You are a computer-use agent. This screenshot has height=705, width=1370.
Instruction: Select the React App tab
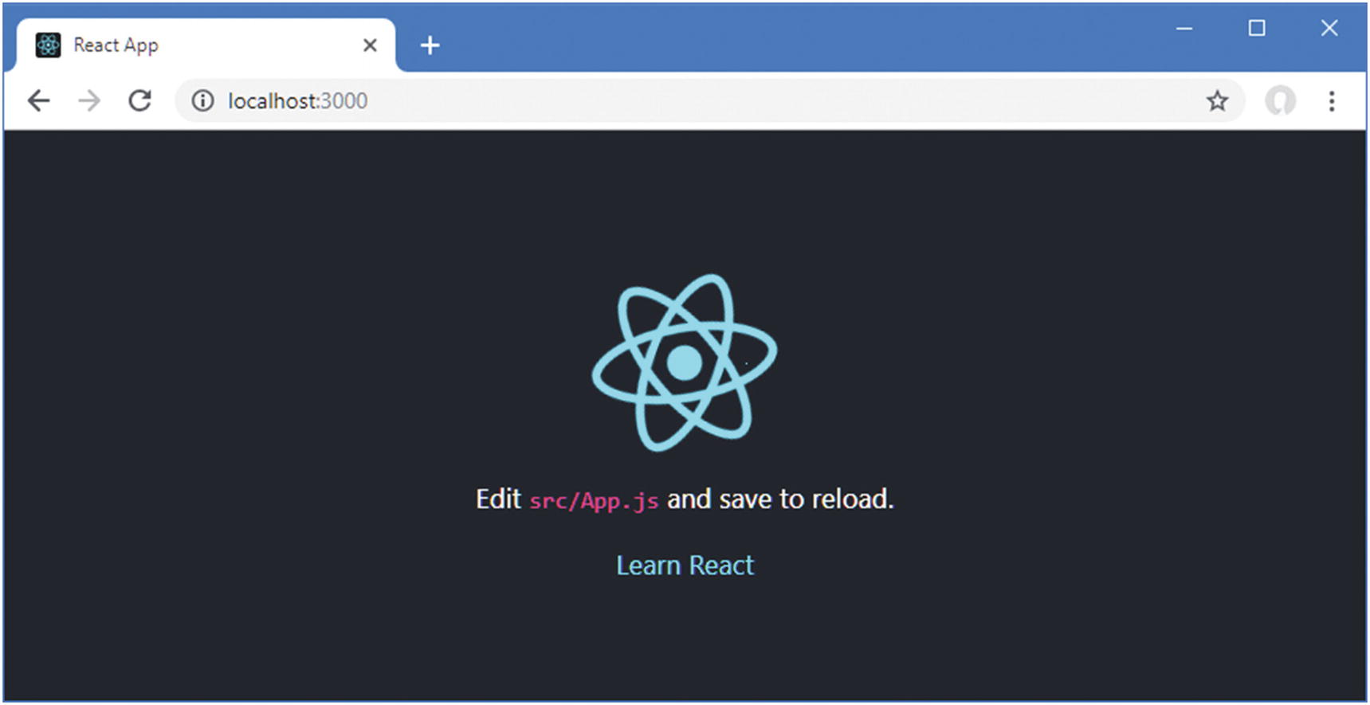(x=206, y=45)
